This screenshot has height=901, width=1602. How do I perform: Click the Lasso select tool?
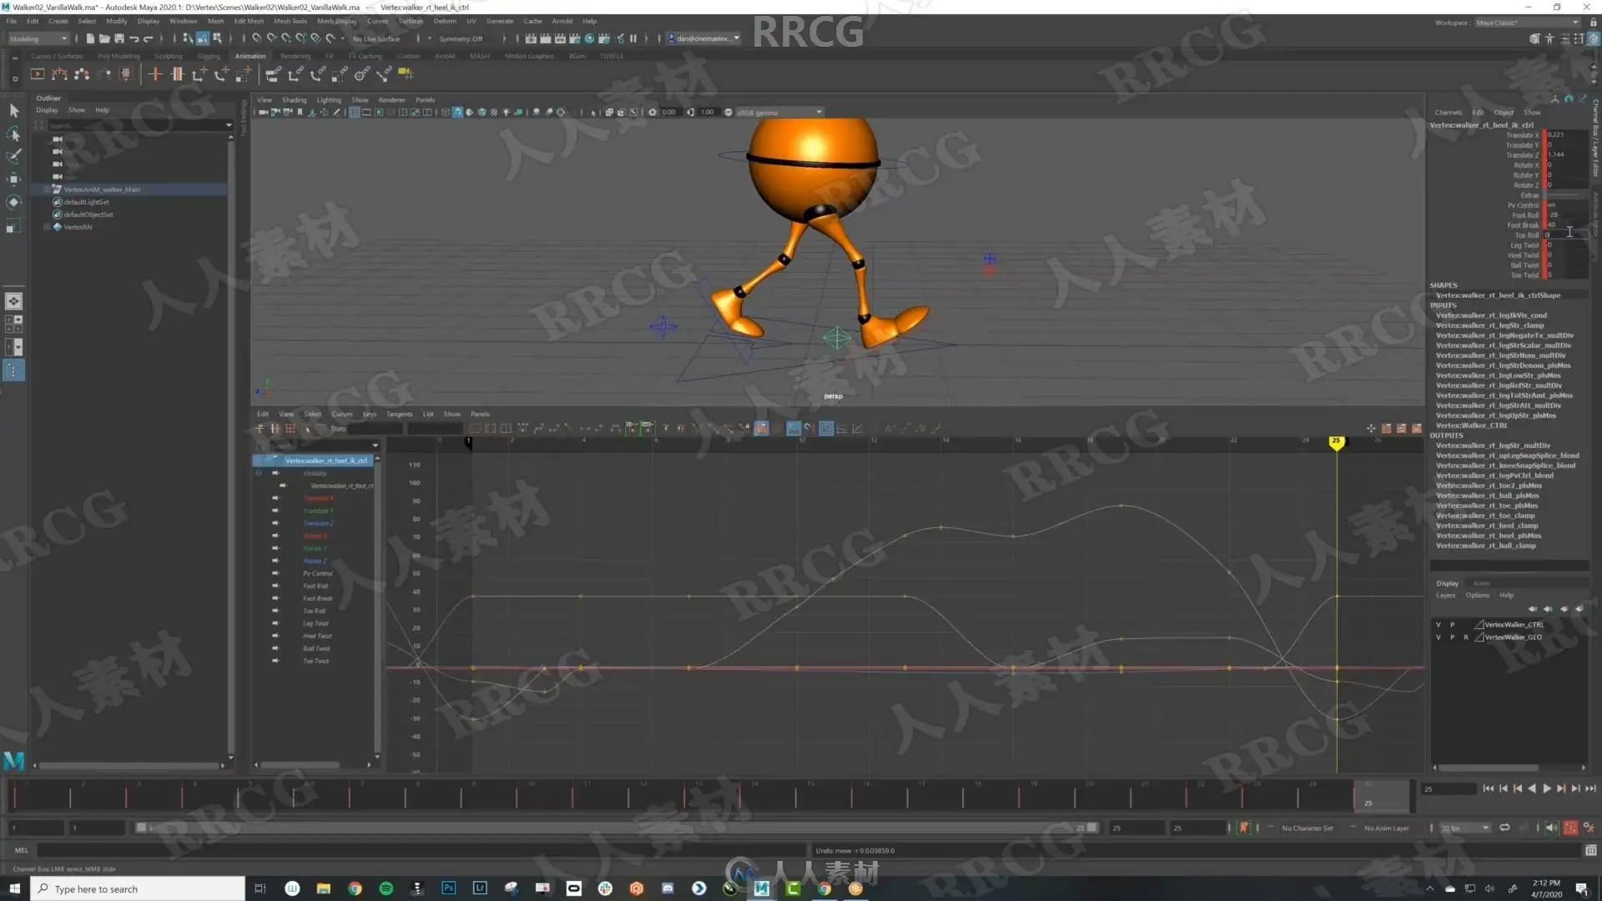coord(13,133)
